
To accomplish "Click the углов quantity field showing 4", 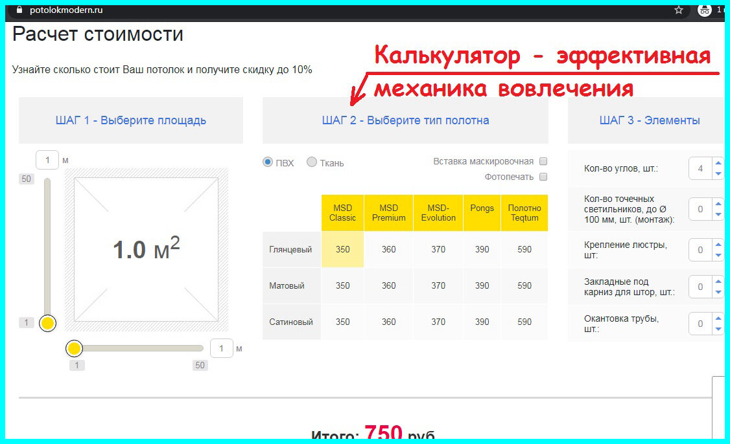I will click(x=700, y=168).
